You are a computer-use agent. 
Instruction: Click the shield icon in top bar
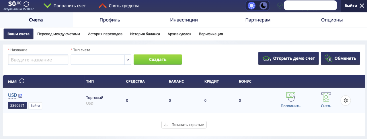coord(280,5)
